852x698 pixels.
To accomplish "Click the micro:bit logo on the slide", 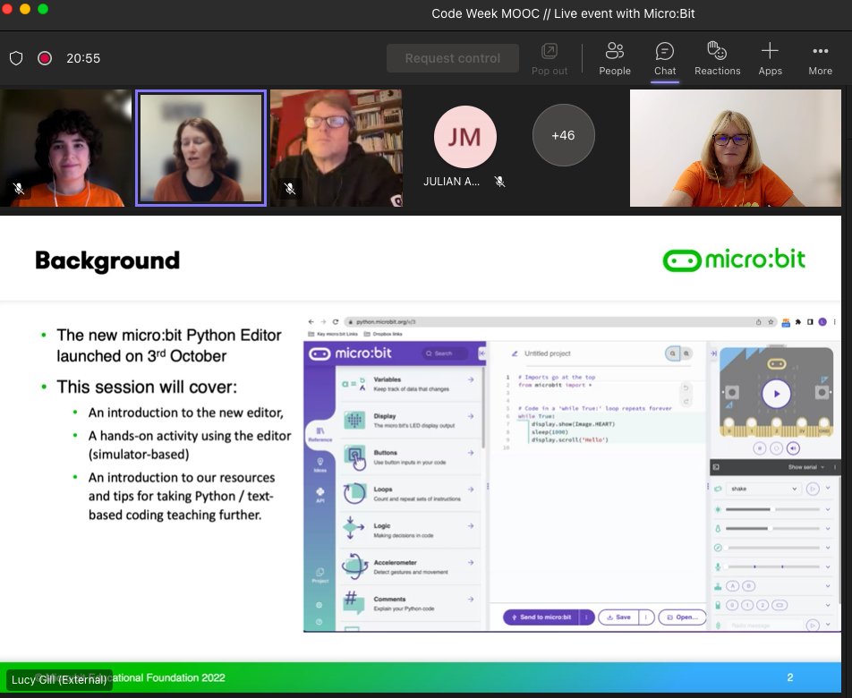I will (734, 260).
